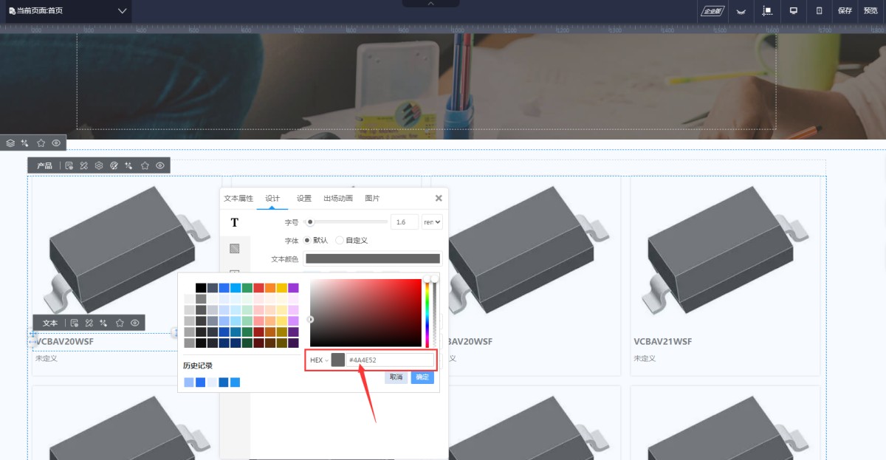This screenshot has width=886, height=460.
Task: Click the hex input field #4A4E52
Action: (x=390, y=360)
